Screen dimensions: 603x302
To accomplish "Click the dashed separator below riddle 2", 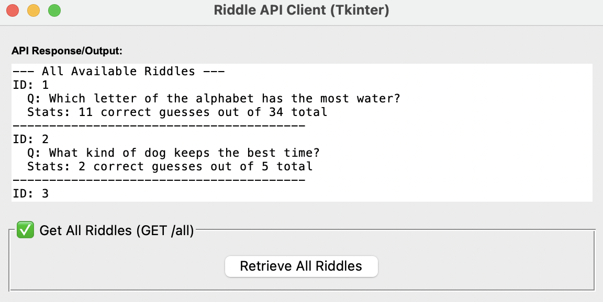I will coord(158,180).
